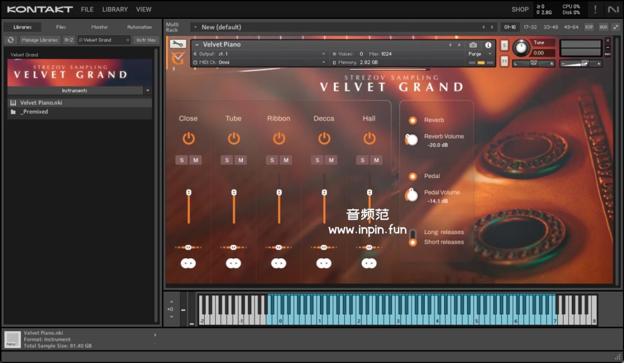This screenshot has height=363, width=624.
Task: Disable the Pedal toggle
Action: (413, 177)
